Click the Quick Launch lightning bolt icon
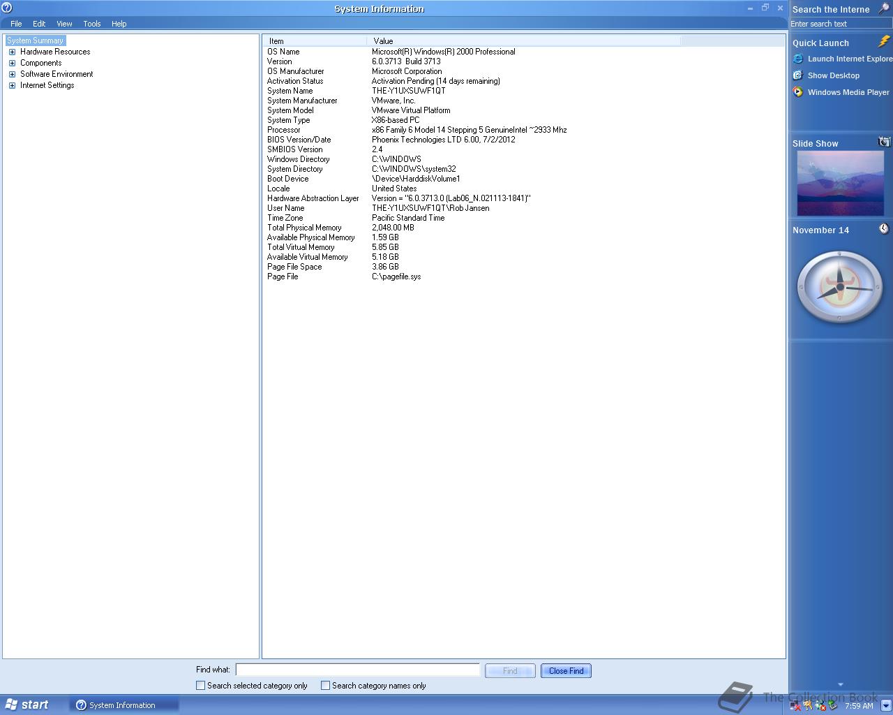This screenshot has height=715, width=893. point(884,42)
